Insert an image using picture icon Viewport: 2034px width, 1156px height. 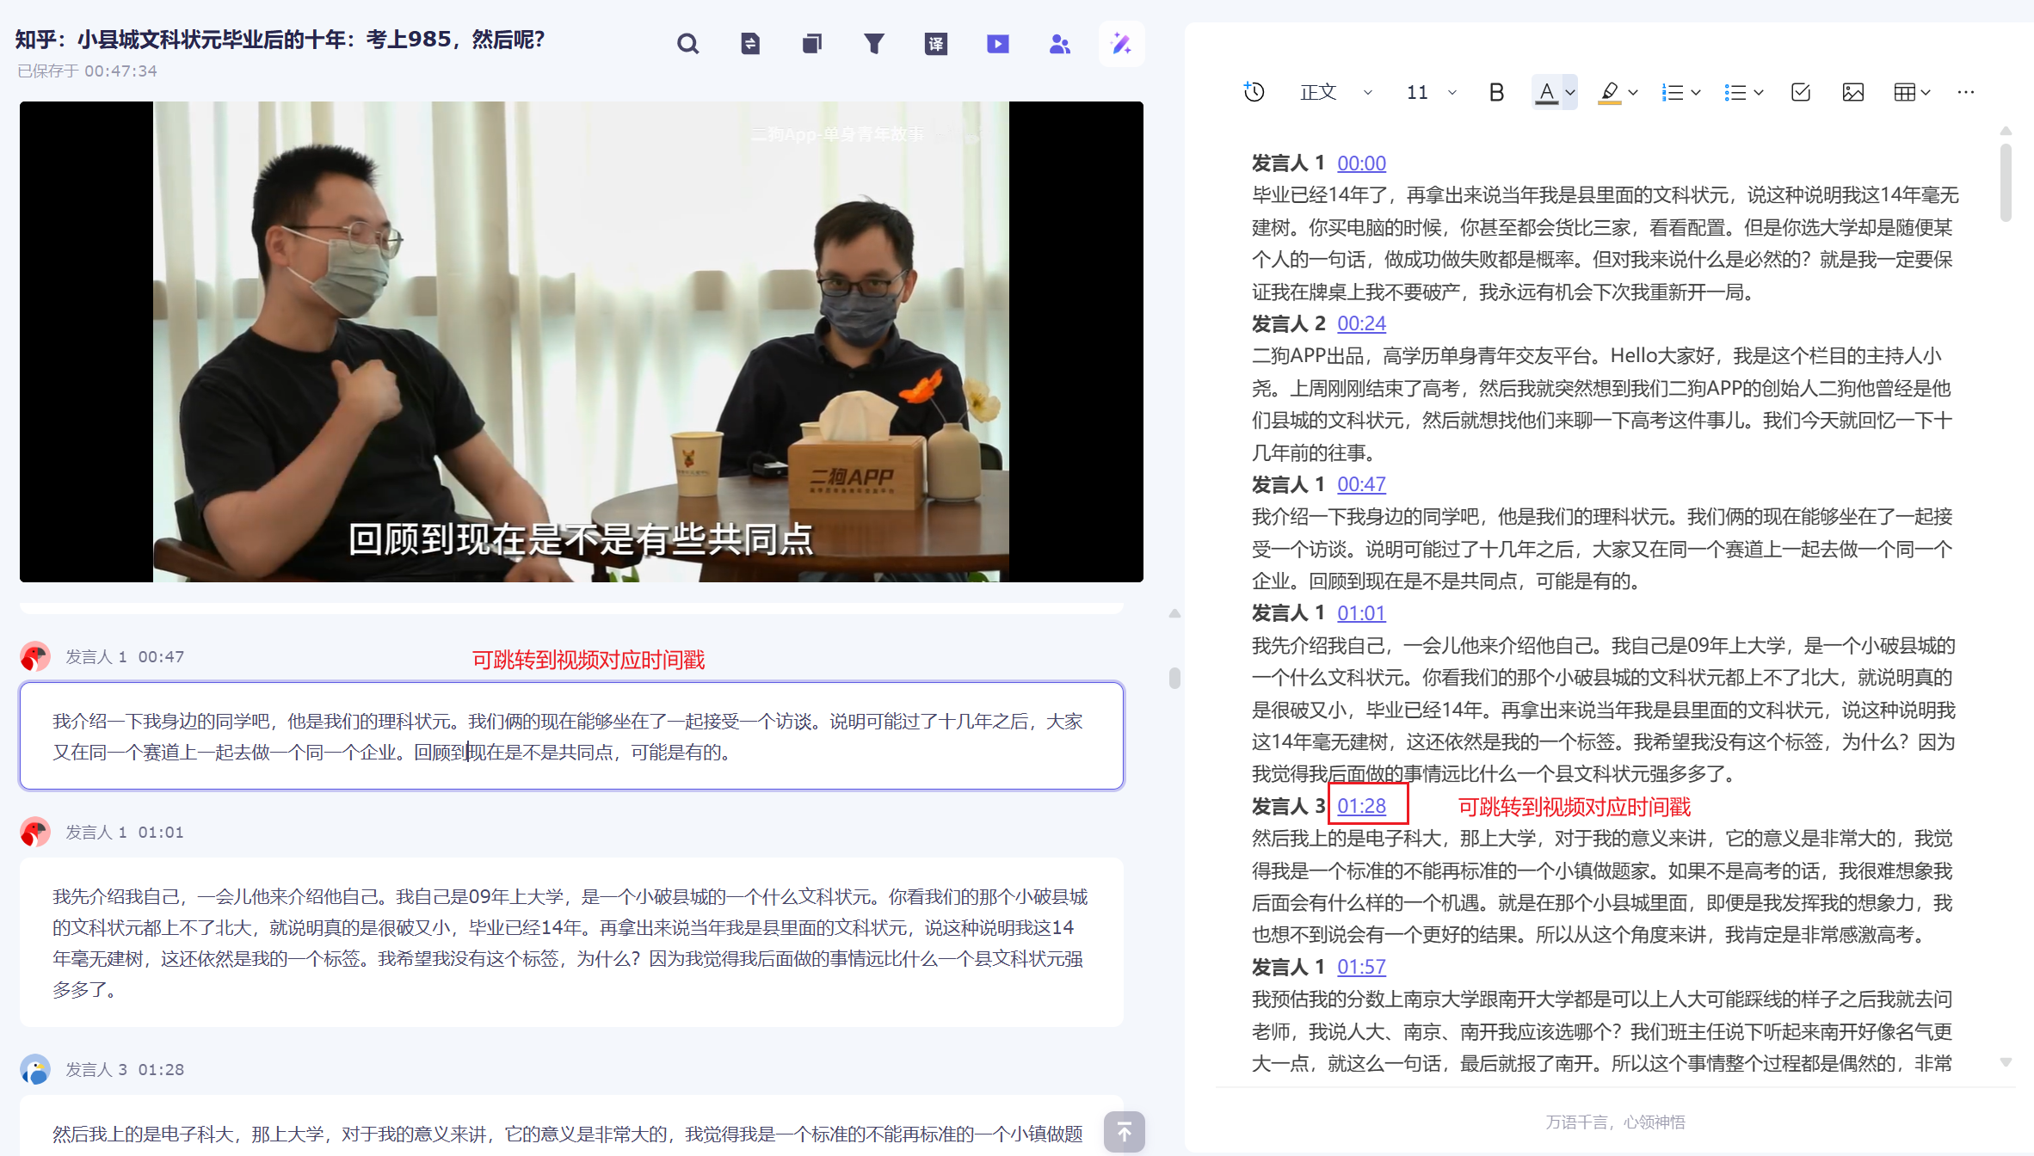click(x=1852, y=92)
